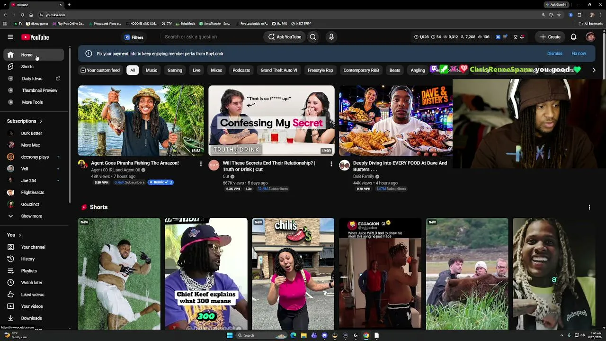
Task: Start voice search with the microphone
Action: (x=331, y=37)
